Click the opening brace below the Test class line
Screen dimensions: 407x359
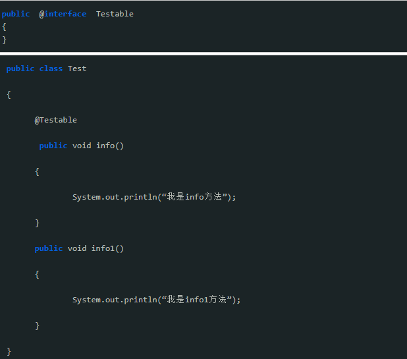pyautogui.click(x=9, y=94)
